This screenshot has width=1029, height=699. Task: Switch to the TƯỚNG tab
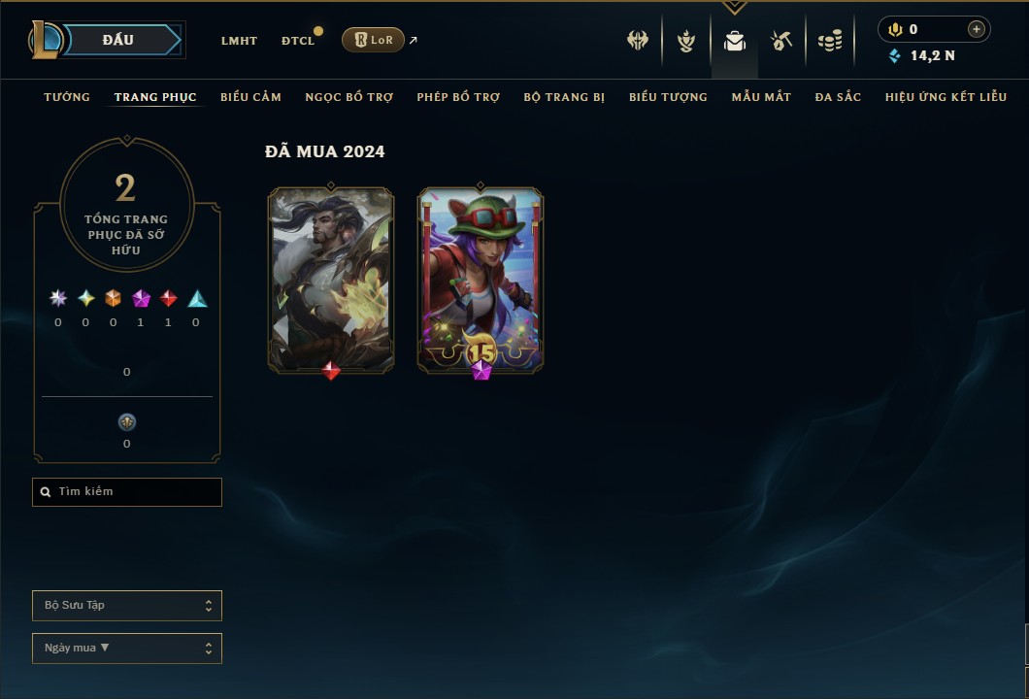coord(67,96)
